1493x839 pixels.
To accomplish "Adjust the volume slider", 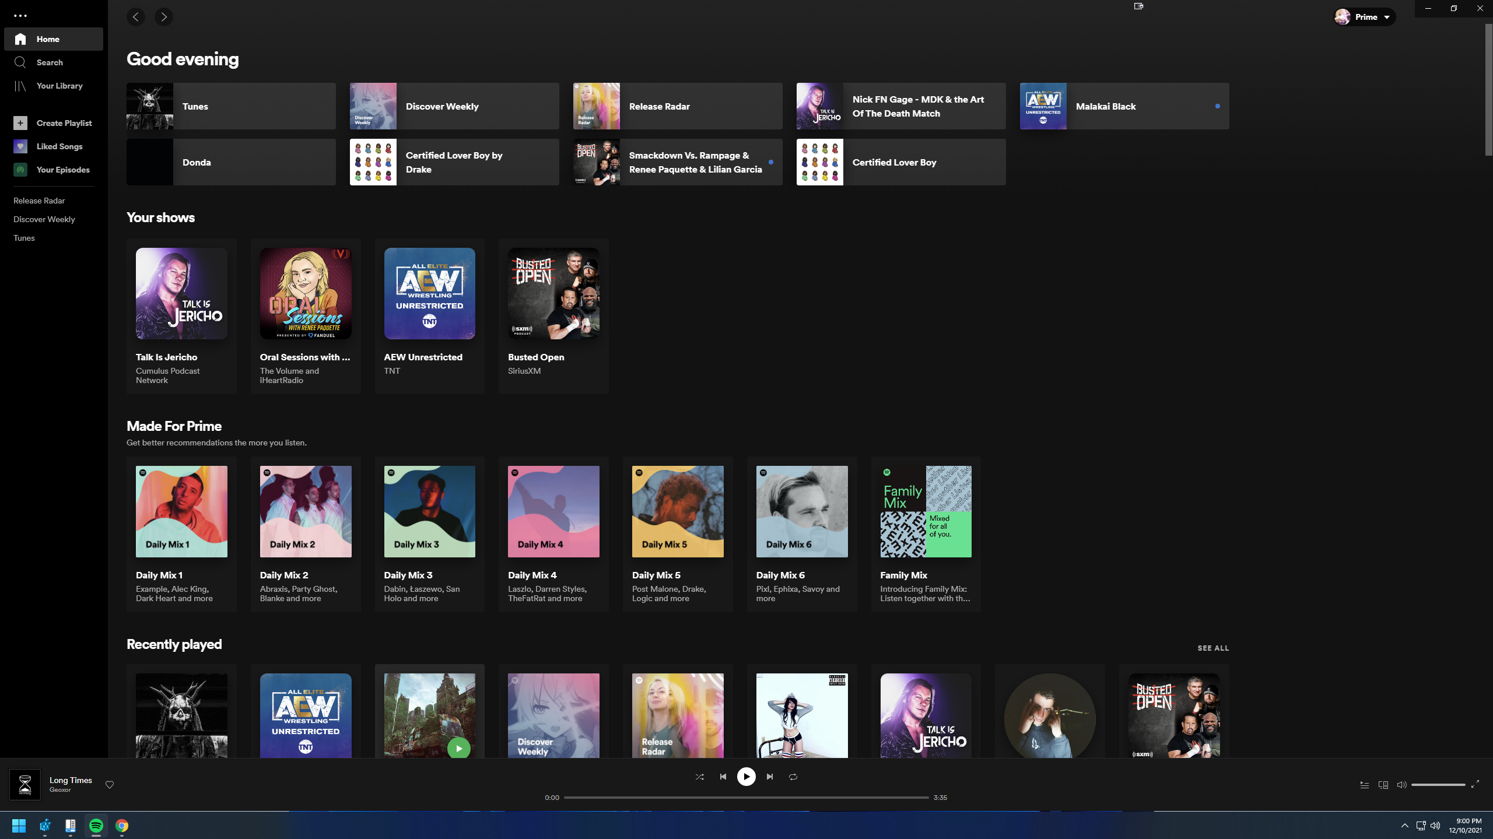I will coord(1438,785).
